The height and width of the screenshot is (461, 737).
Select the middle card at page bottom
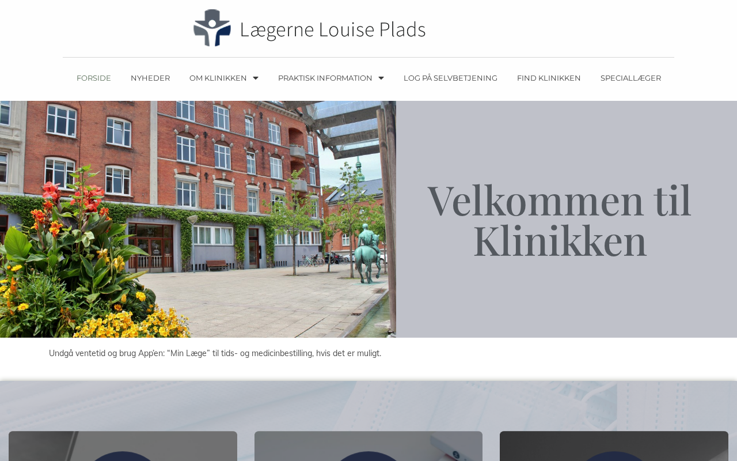tap(368, 446)
